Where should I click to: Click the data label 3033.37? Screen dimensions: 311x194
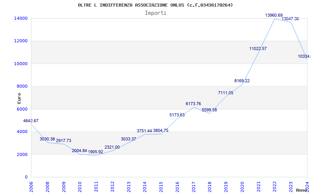(x=129, y=139)
